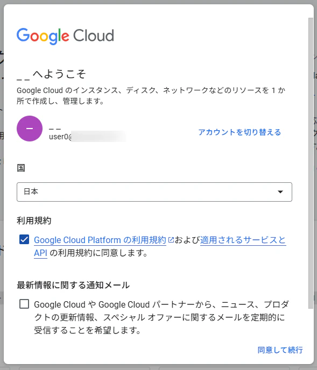Image resolution: width=317 pixels, height=370 pixels.
Task: Open external link icon beside 利用規約
Action: click(171, 240)
